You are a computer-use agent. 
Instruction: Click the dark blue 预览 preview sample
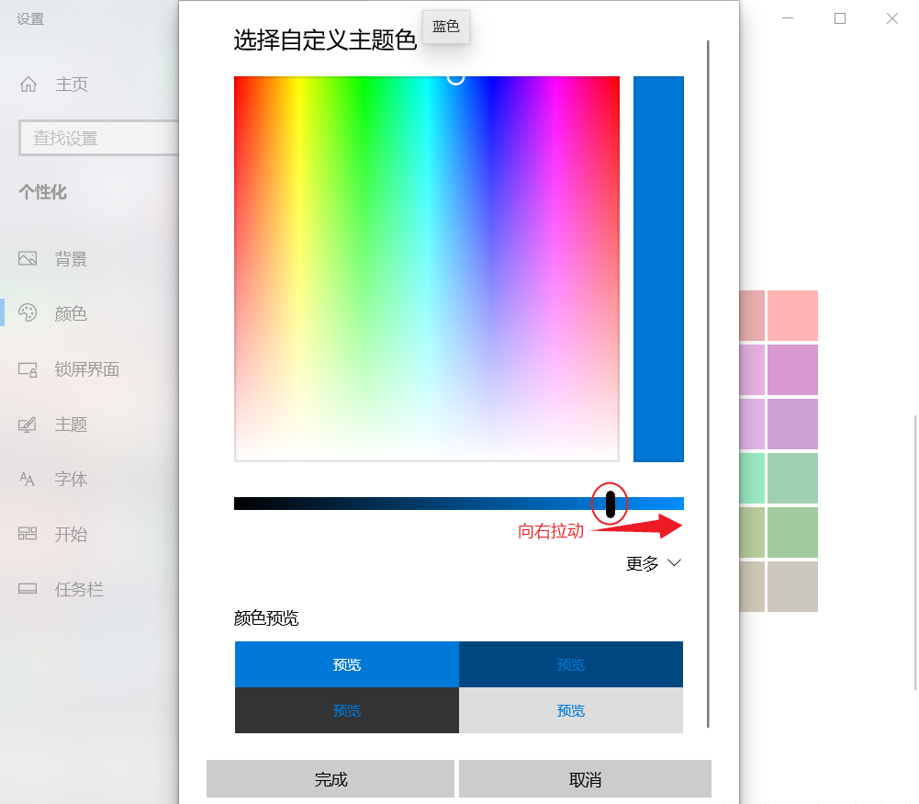pos(570,663)
